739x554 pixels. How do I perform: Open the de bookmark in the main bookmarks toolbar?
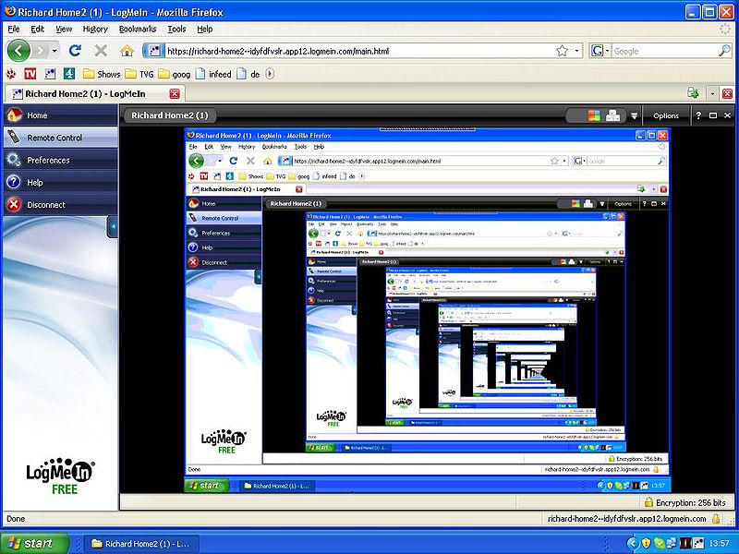click(x=248, y=74)
